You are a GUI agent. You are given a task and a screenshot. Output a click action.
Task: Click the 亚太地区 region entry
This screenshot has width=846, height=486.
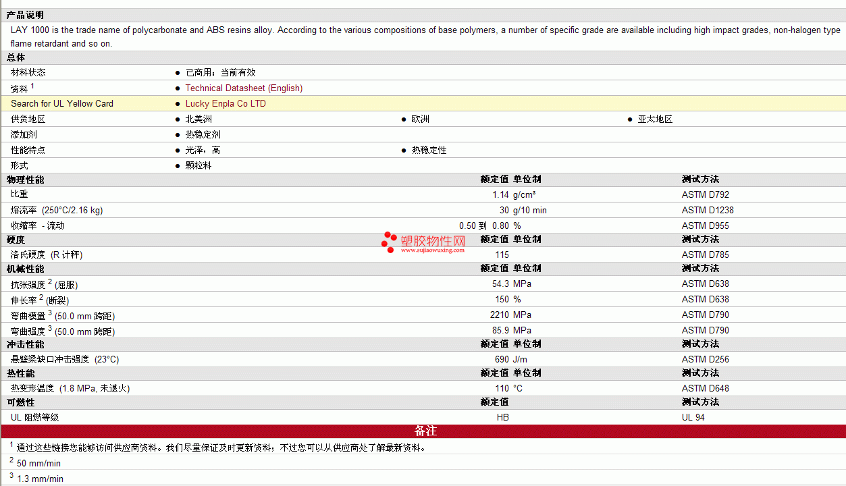pyautogui.click(x=656, y=119)
